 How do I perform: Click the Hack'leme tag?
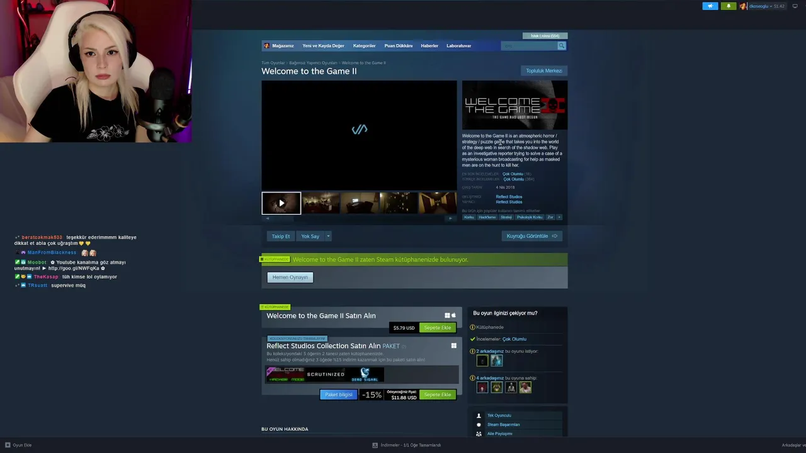(487, 217)
